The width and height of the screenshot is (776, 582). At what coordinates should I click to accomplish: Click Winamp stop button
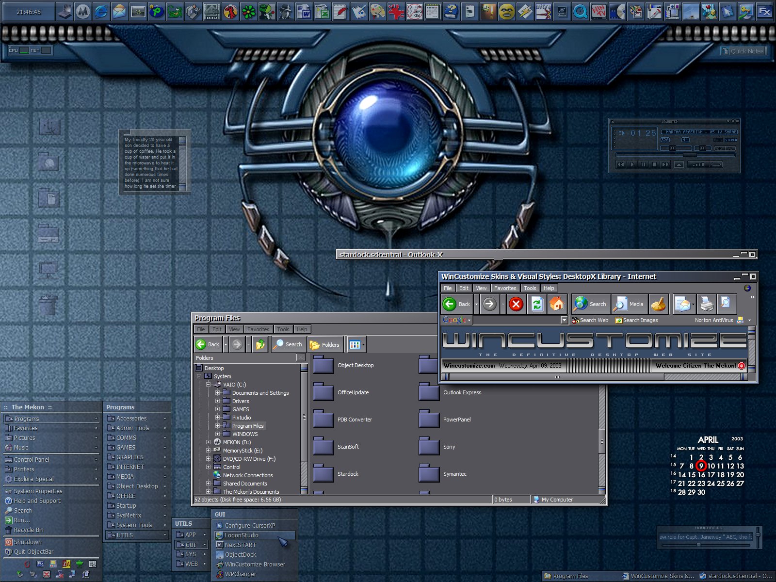pyautogui.click(x=654, y=164)
